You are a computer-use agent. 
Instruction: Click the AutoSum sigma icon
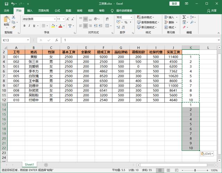click(184, 17)
